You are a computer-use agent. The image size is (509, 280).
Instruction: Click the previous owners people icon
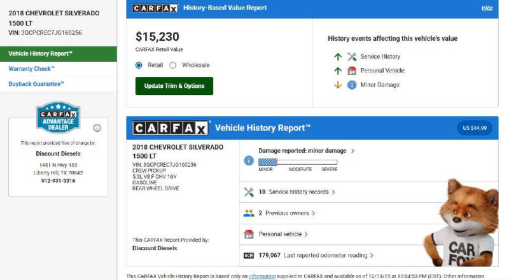(249, 213)
